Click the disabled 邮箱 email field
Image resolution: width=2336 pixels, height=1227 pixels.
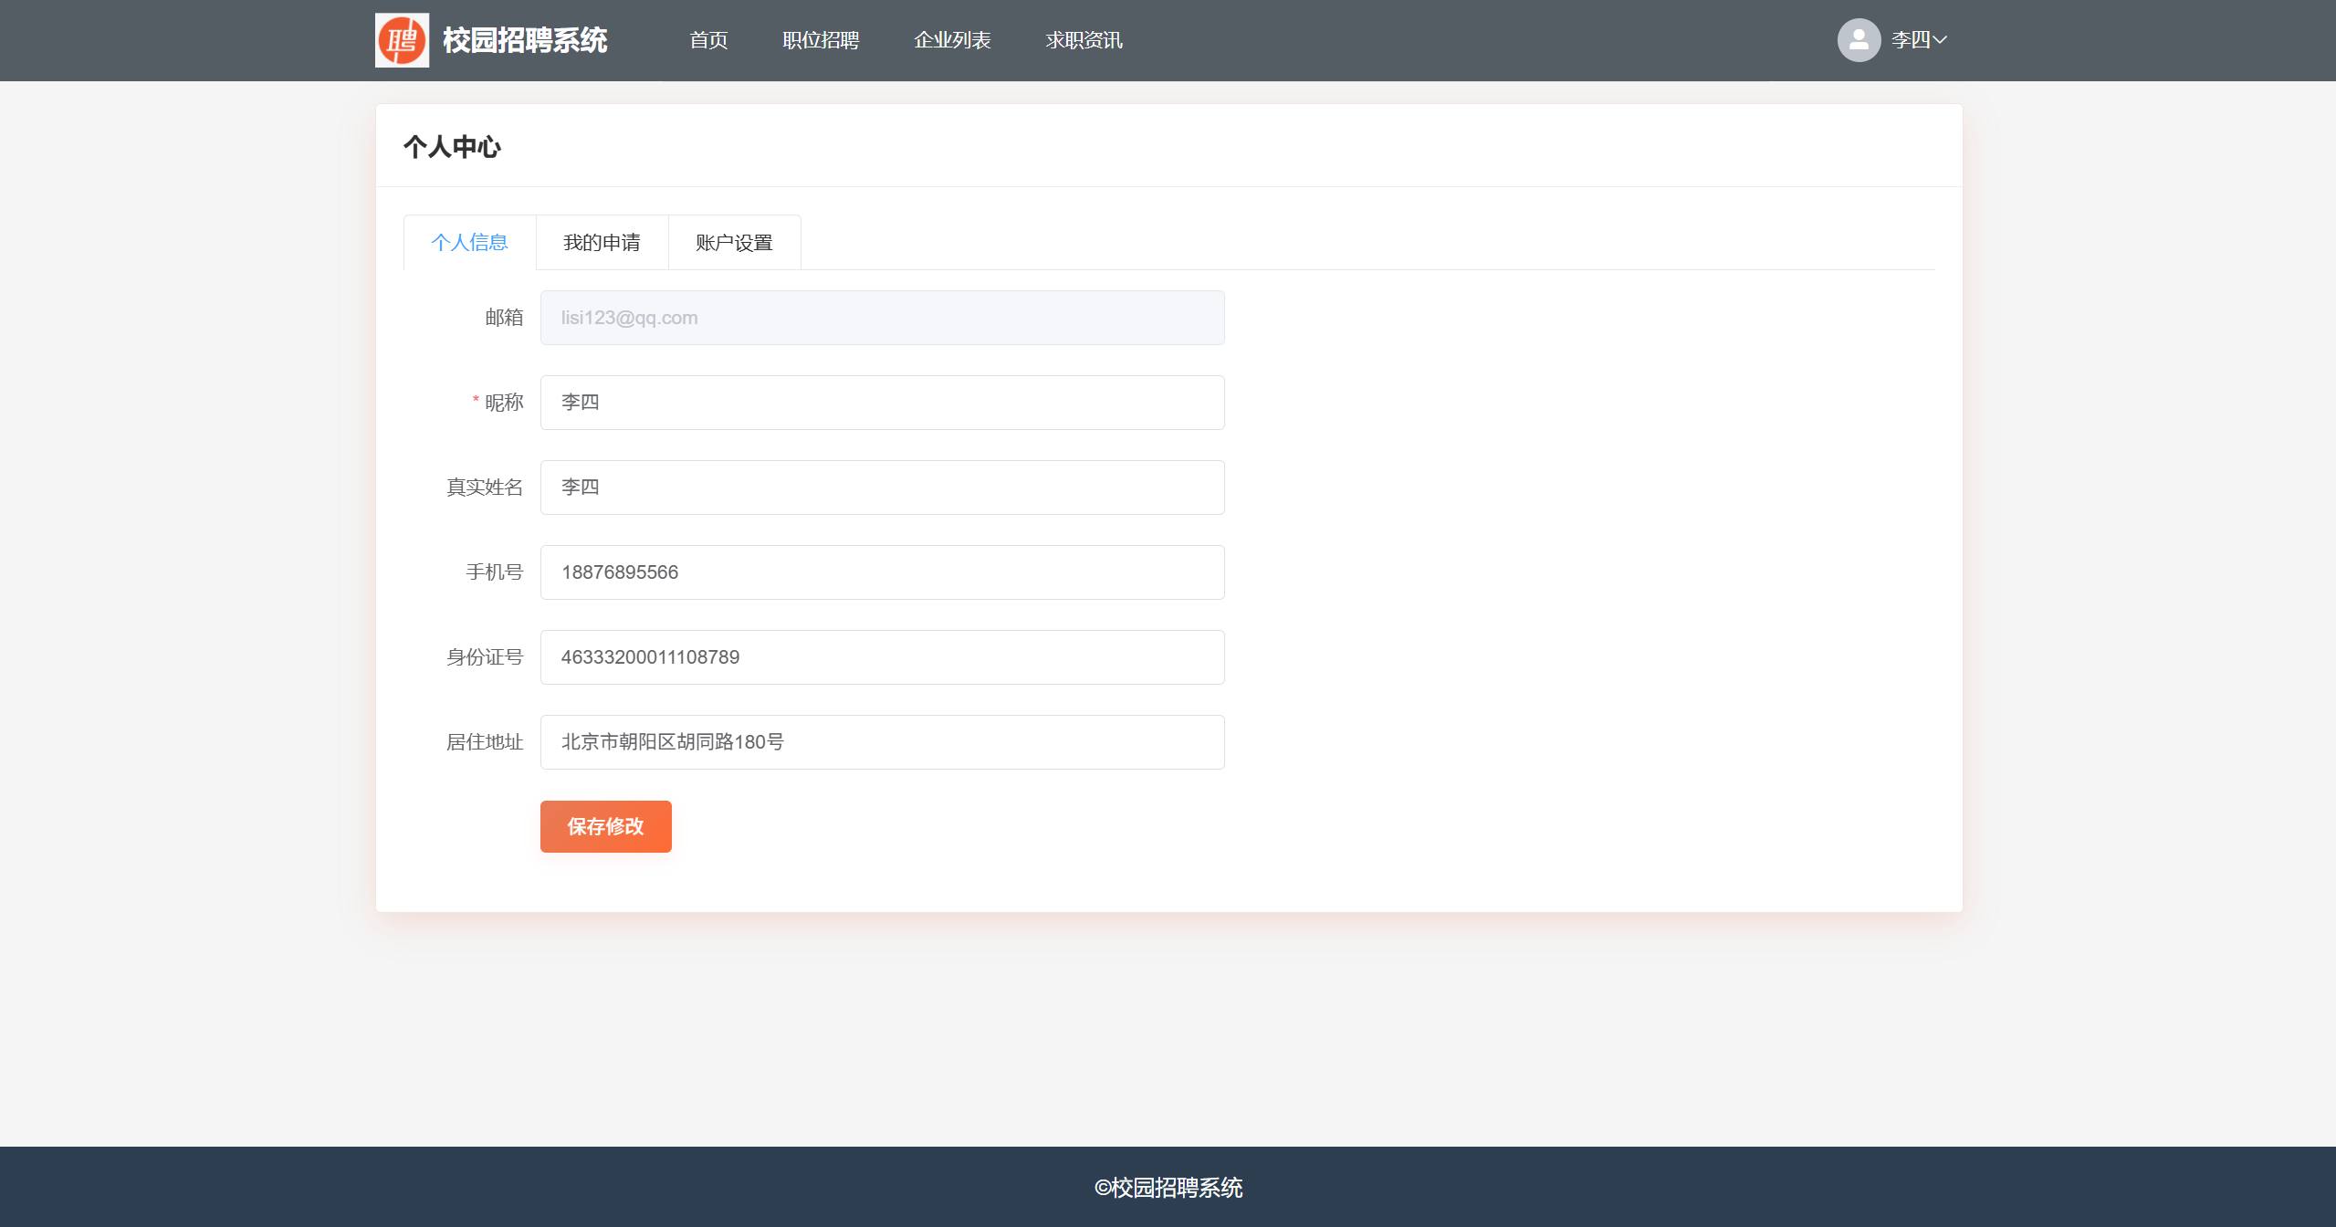pyautogui.click(x=882, y=318)
